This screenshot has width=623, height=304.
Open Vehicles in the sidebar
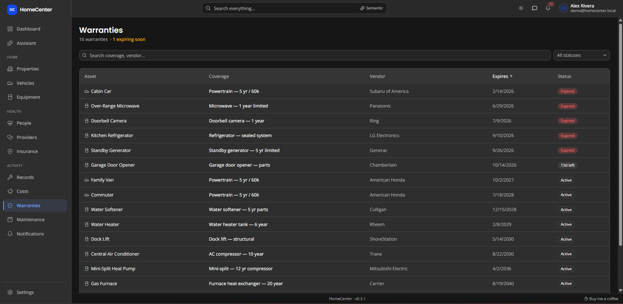(35, 83)
